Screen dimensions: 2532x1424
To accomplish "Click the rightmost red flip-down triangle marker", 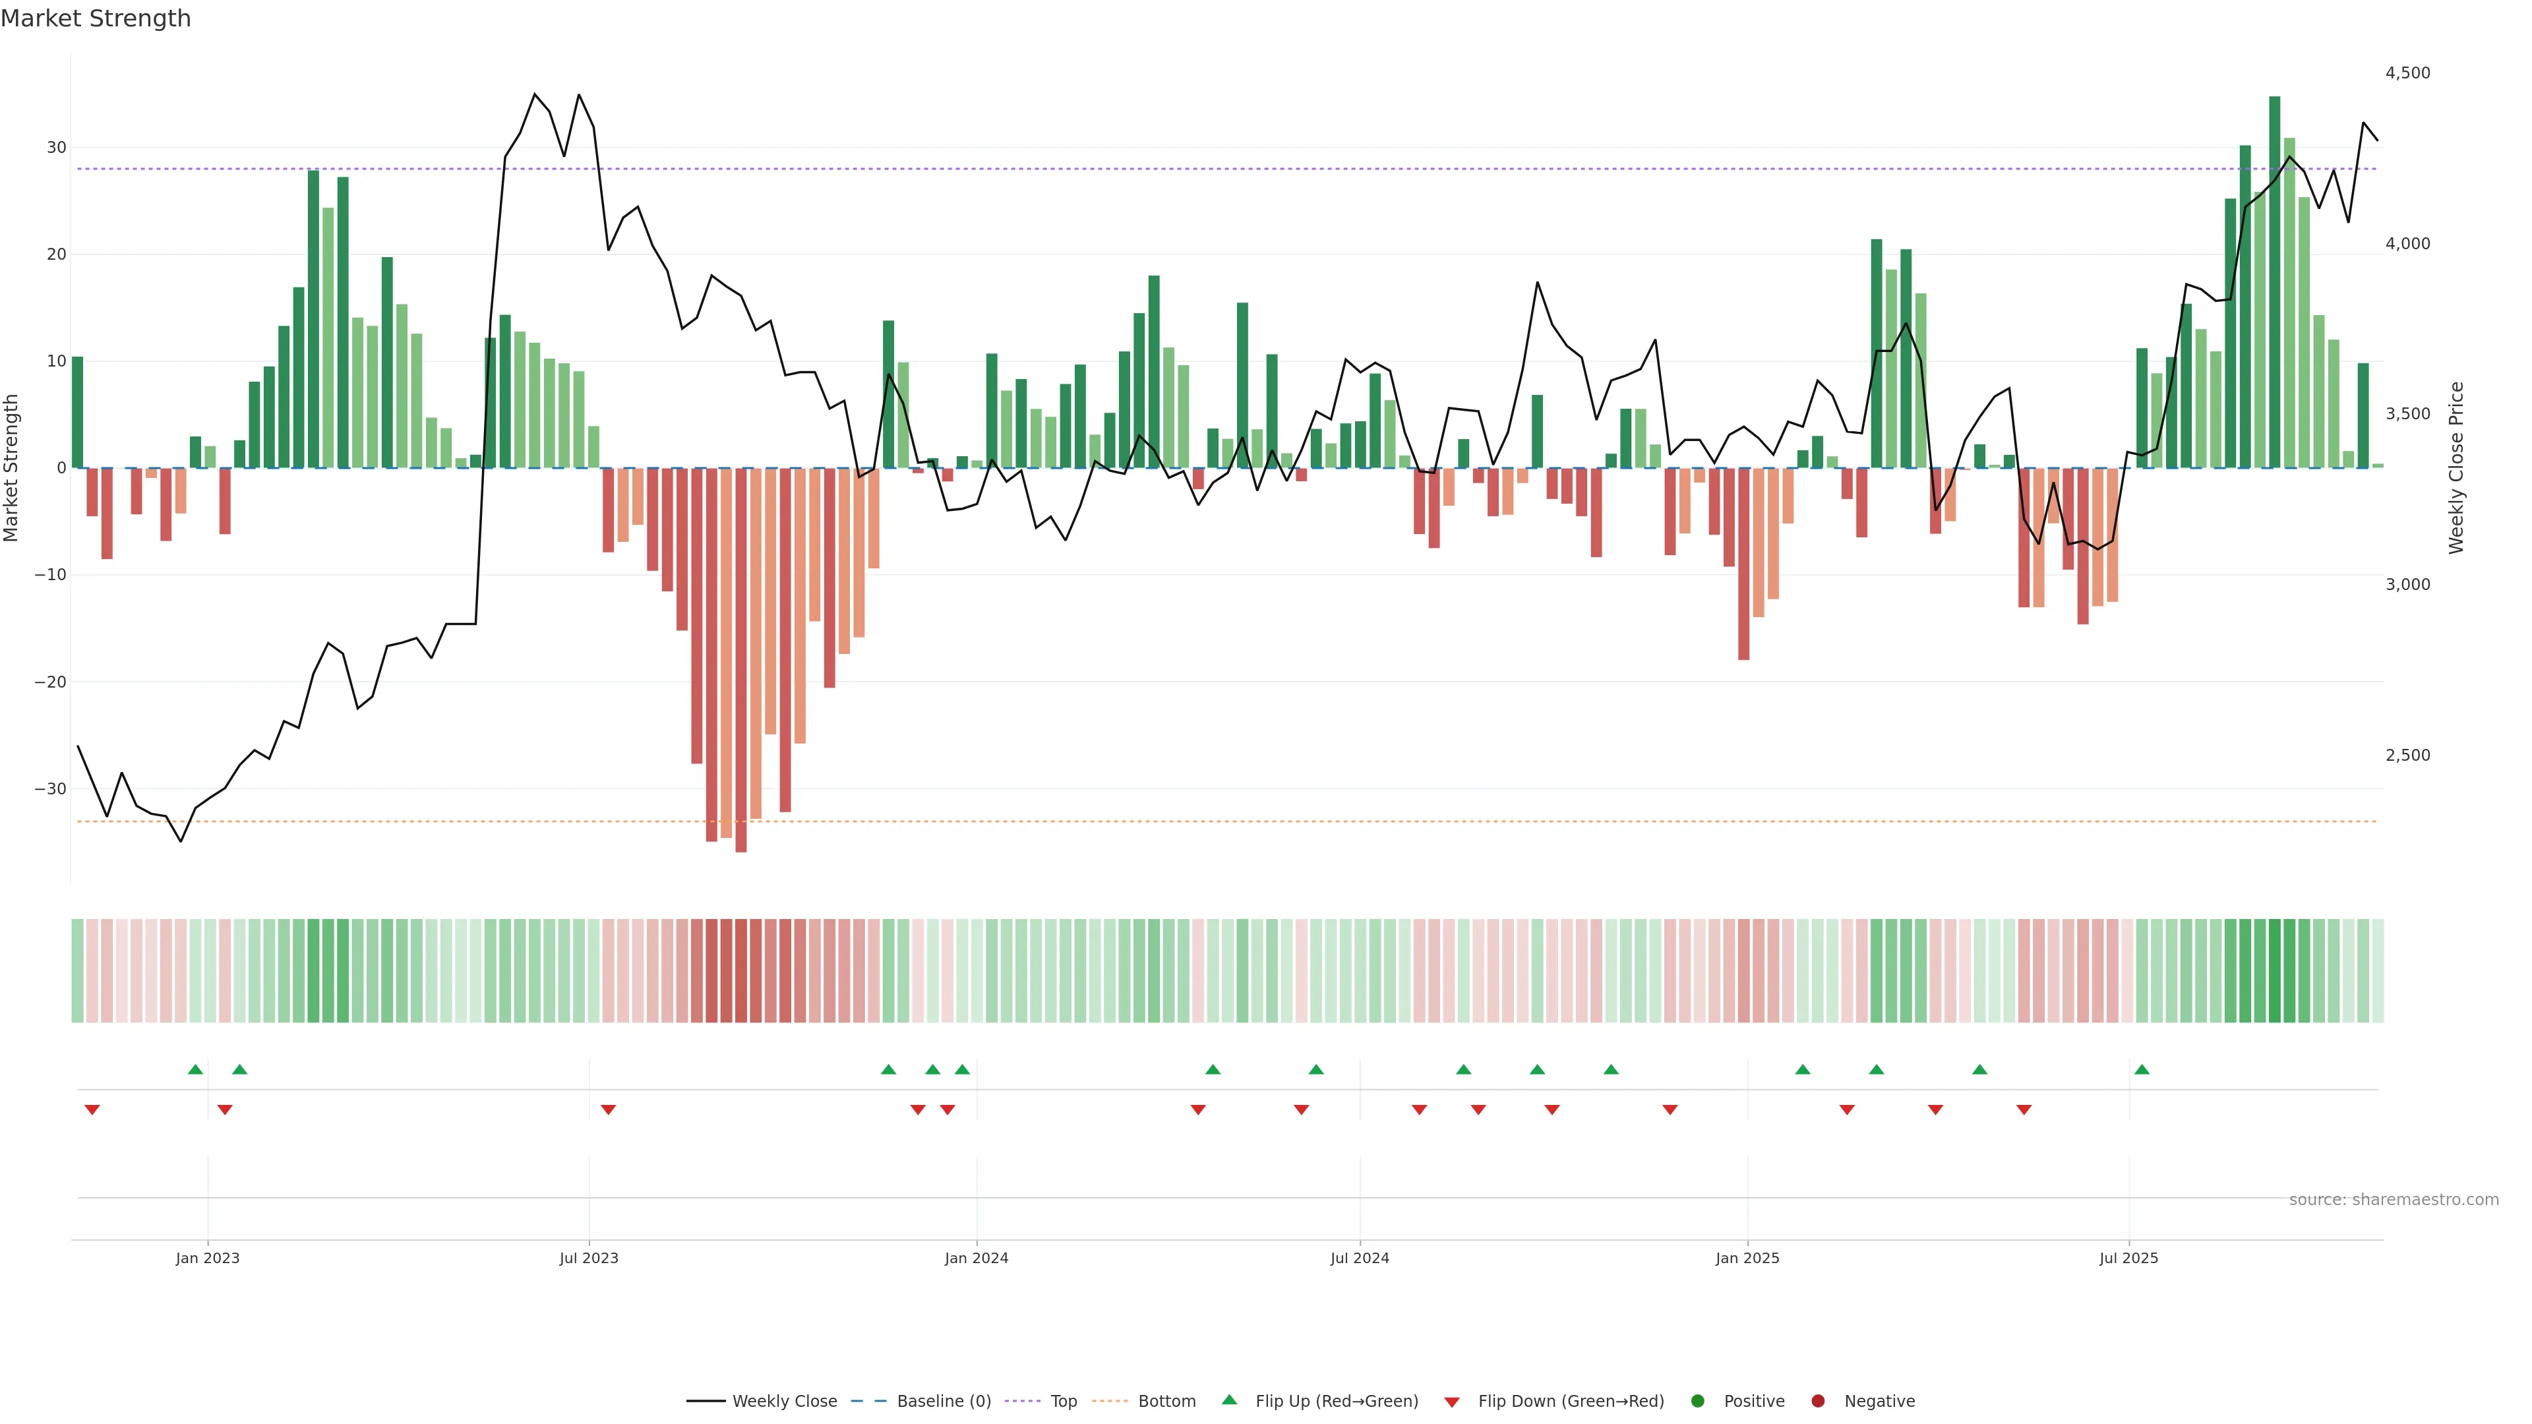I will [2024, 1110].
